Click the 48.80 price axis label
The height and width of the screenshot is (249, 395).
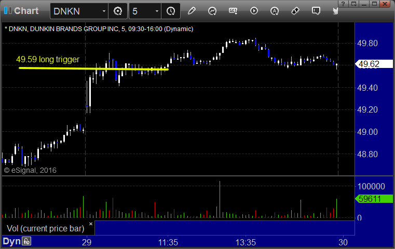click(x=367, y=154)
